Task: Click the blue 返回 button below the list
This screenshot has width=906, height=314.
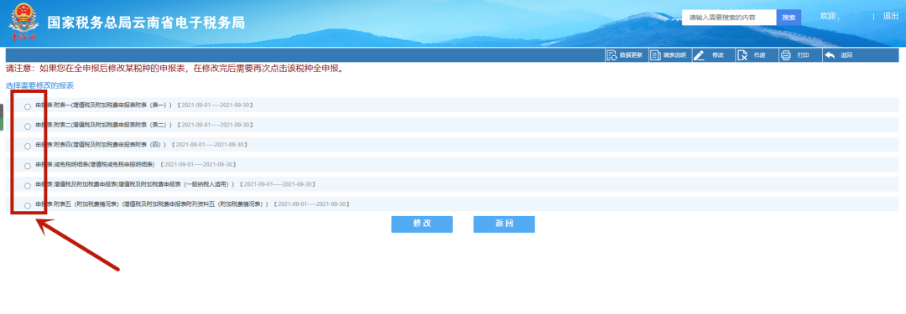Action: (504, 224)
